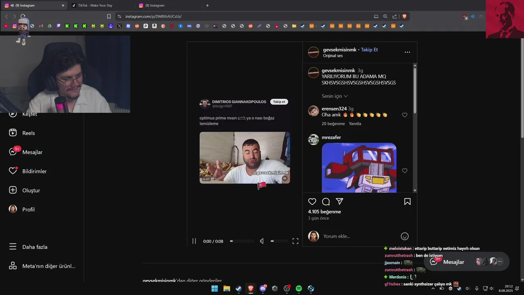
Task: Share this page via toolbar share icon
Action: [x=395, y=16]
